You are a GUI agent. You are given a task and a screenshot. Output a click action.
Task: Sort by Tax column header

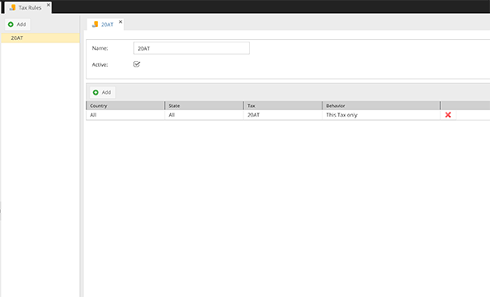[283, 105]
